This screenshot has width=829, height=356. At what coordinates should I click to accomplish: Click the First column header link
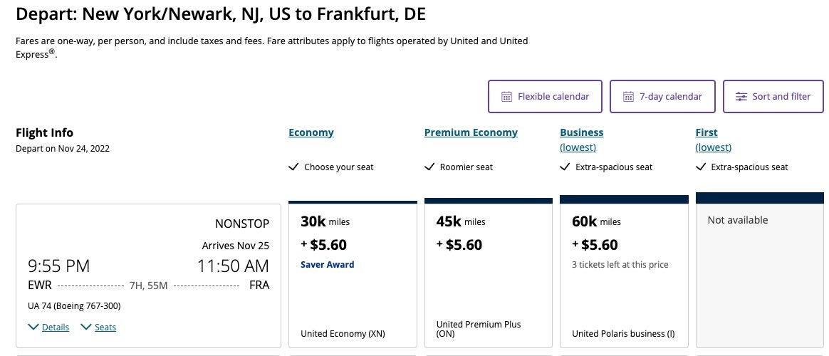pos(707,132)
